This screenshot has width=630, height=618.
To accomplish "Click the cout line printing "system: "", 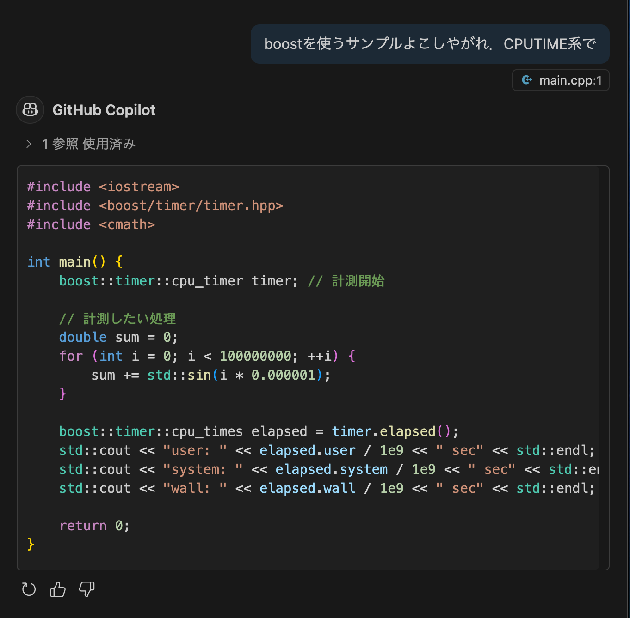I will coord(329,469).
